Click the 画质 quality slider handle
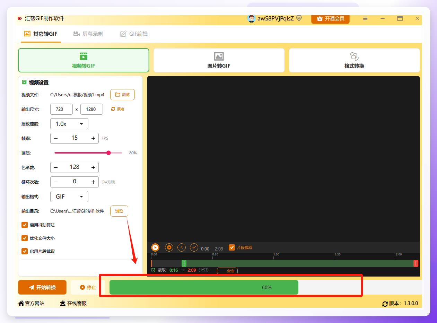Screen dimensions: 437x323 coord(108,153)
